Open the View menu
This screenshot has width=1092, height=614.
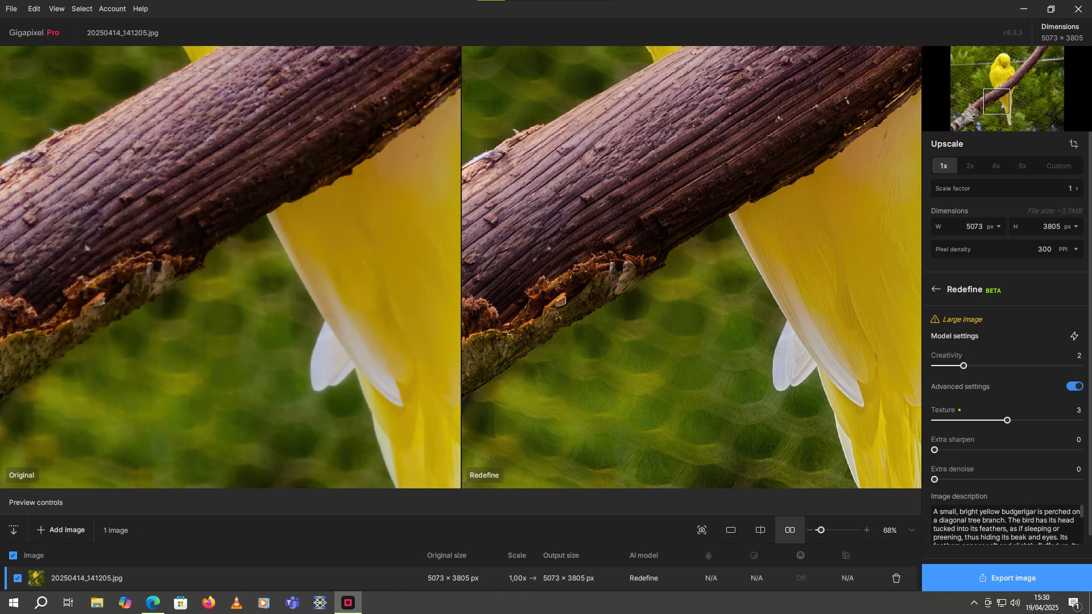56,9
